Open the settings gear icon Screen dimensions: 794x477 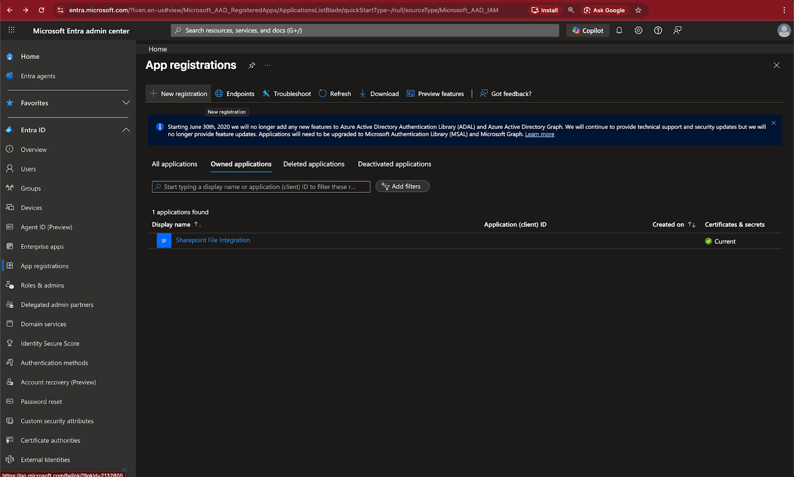639,30
